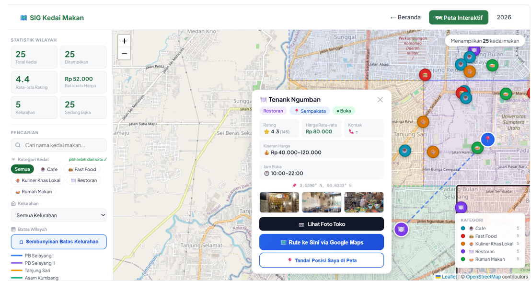531x281 pixels.
Task: Click the 2026 label in header
Action: point(504,17)
